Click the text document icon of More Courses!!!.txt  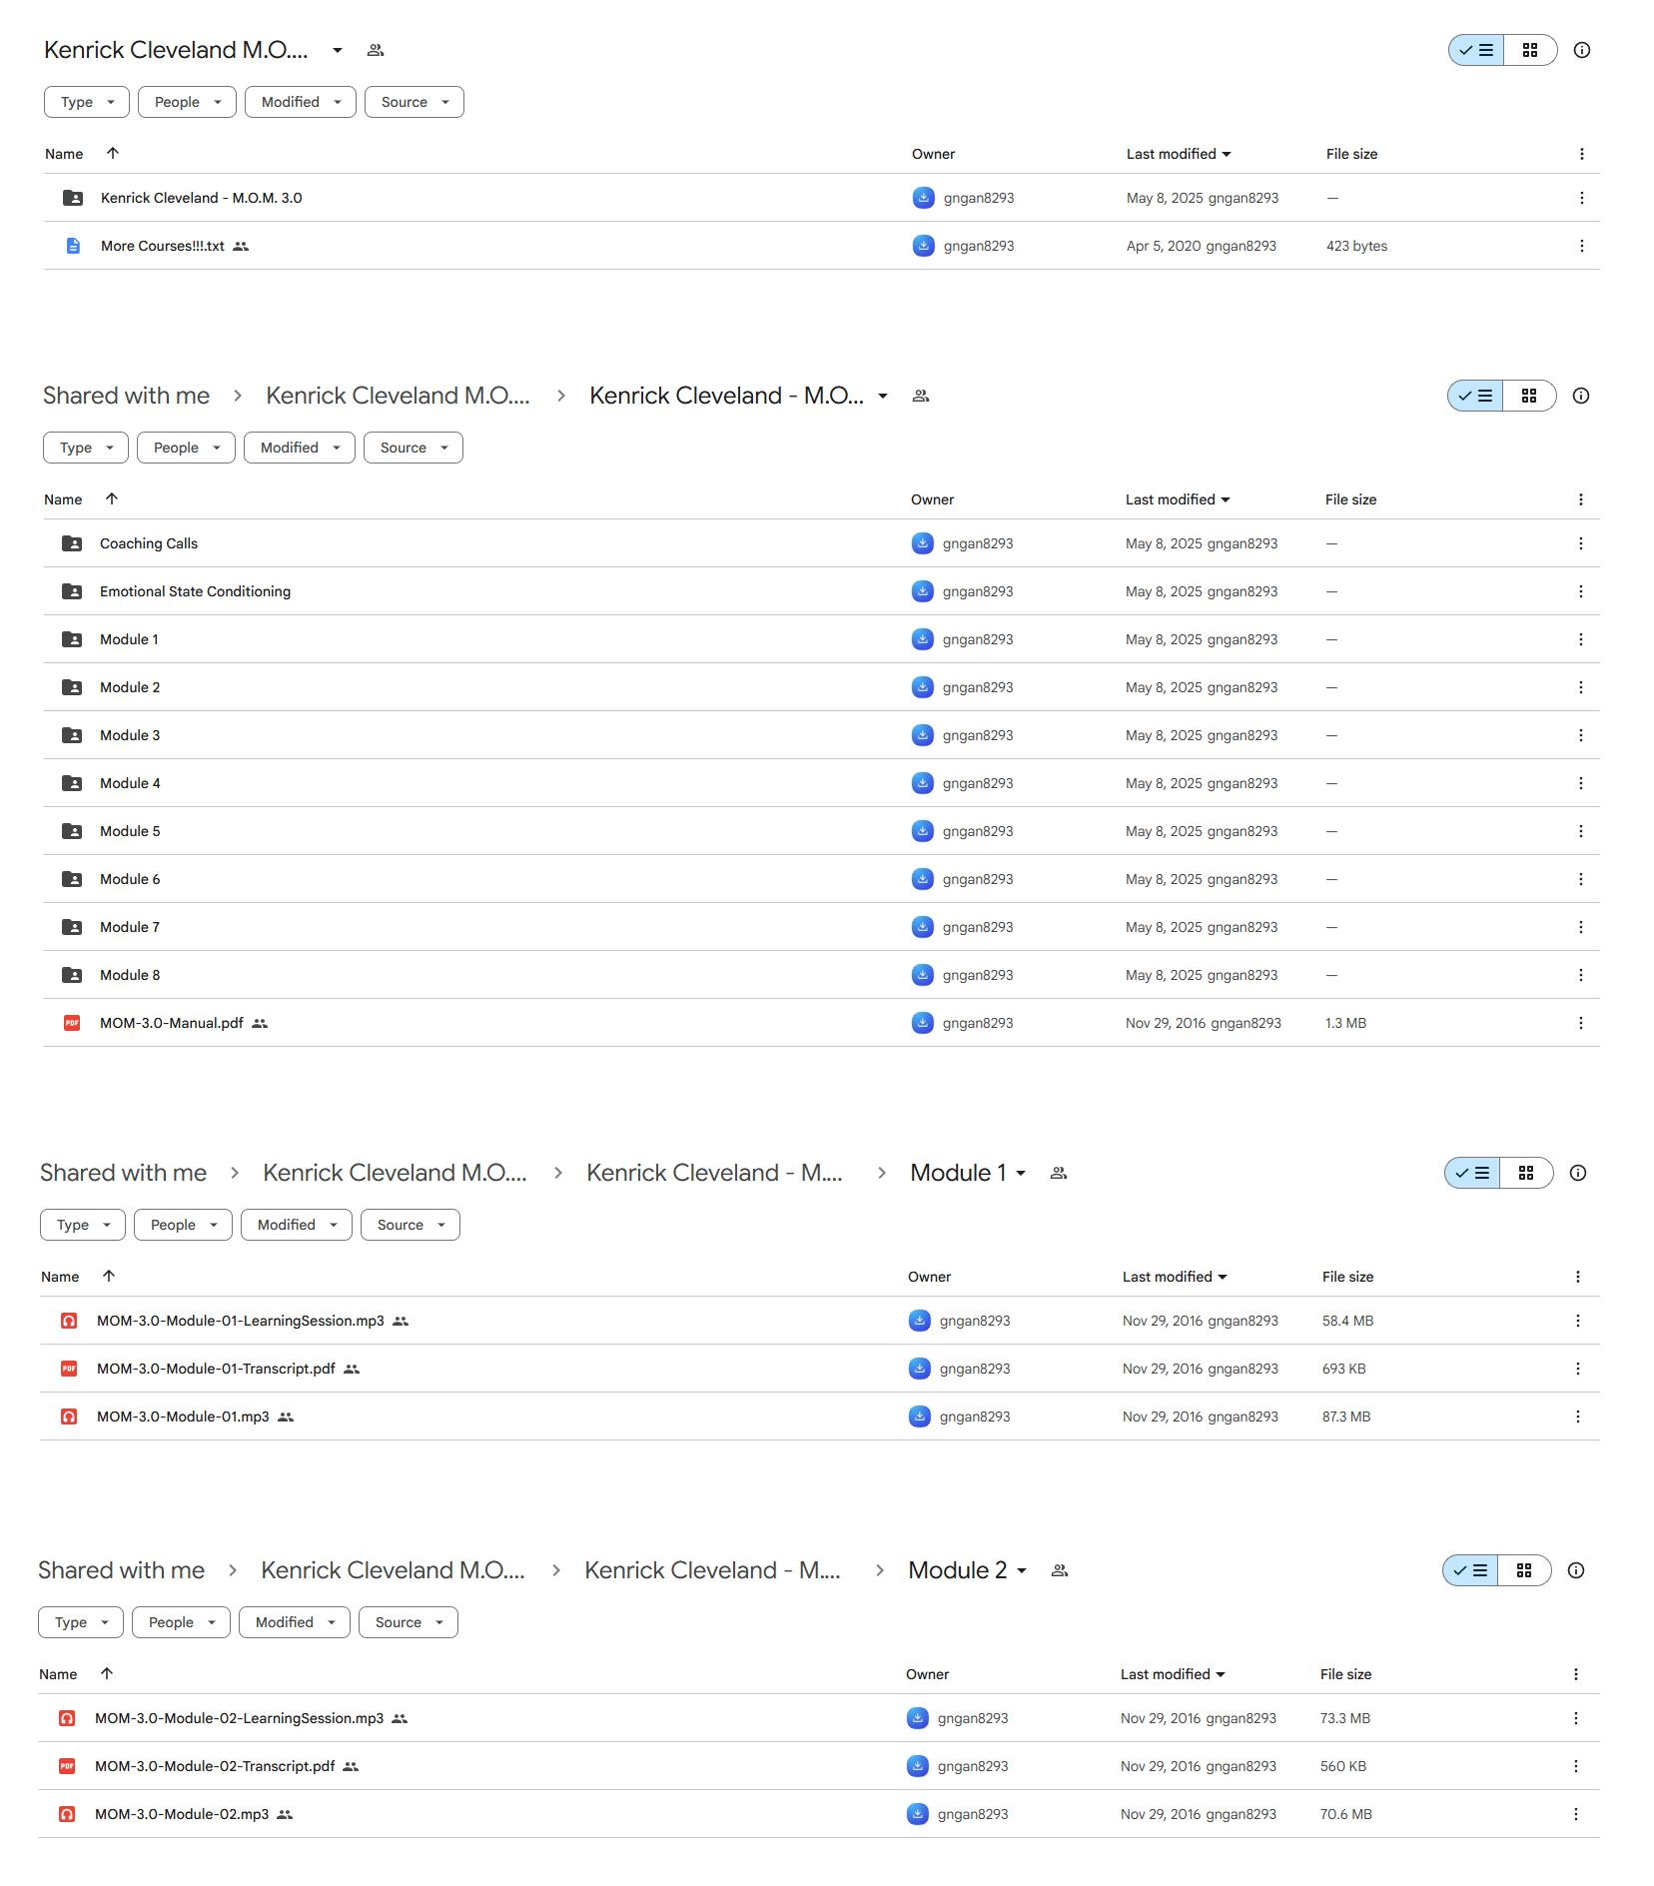[x=73, y=246]
